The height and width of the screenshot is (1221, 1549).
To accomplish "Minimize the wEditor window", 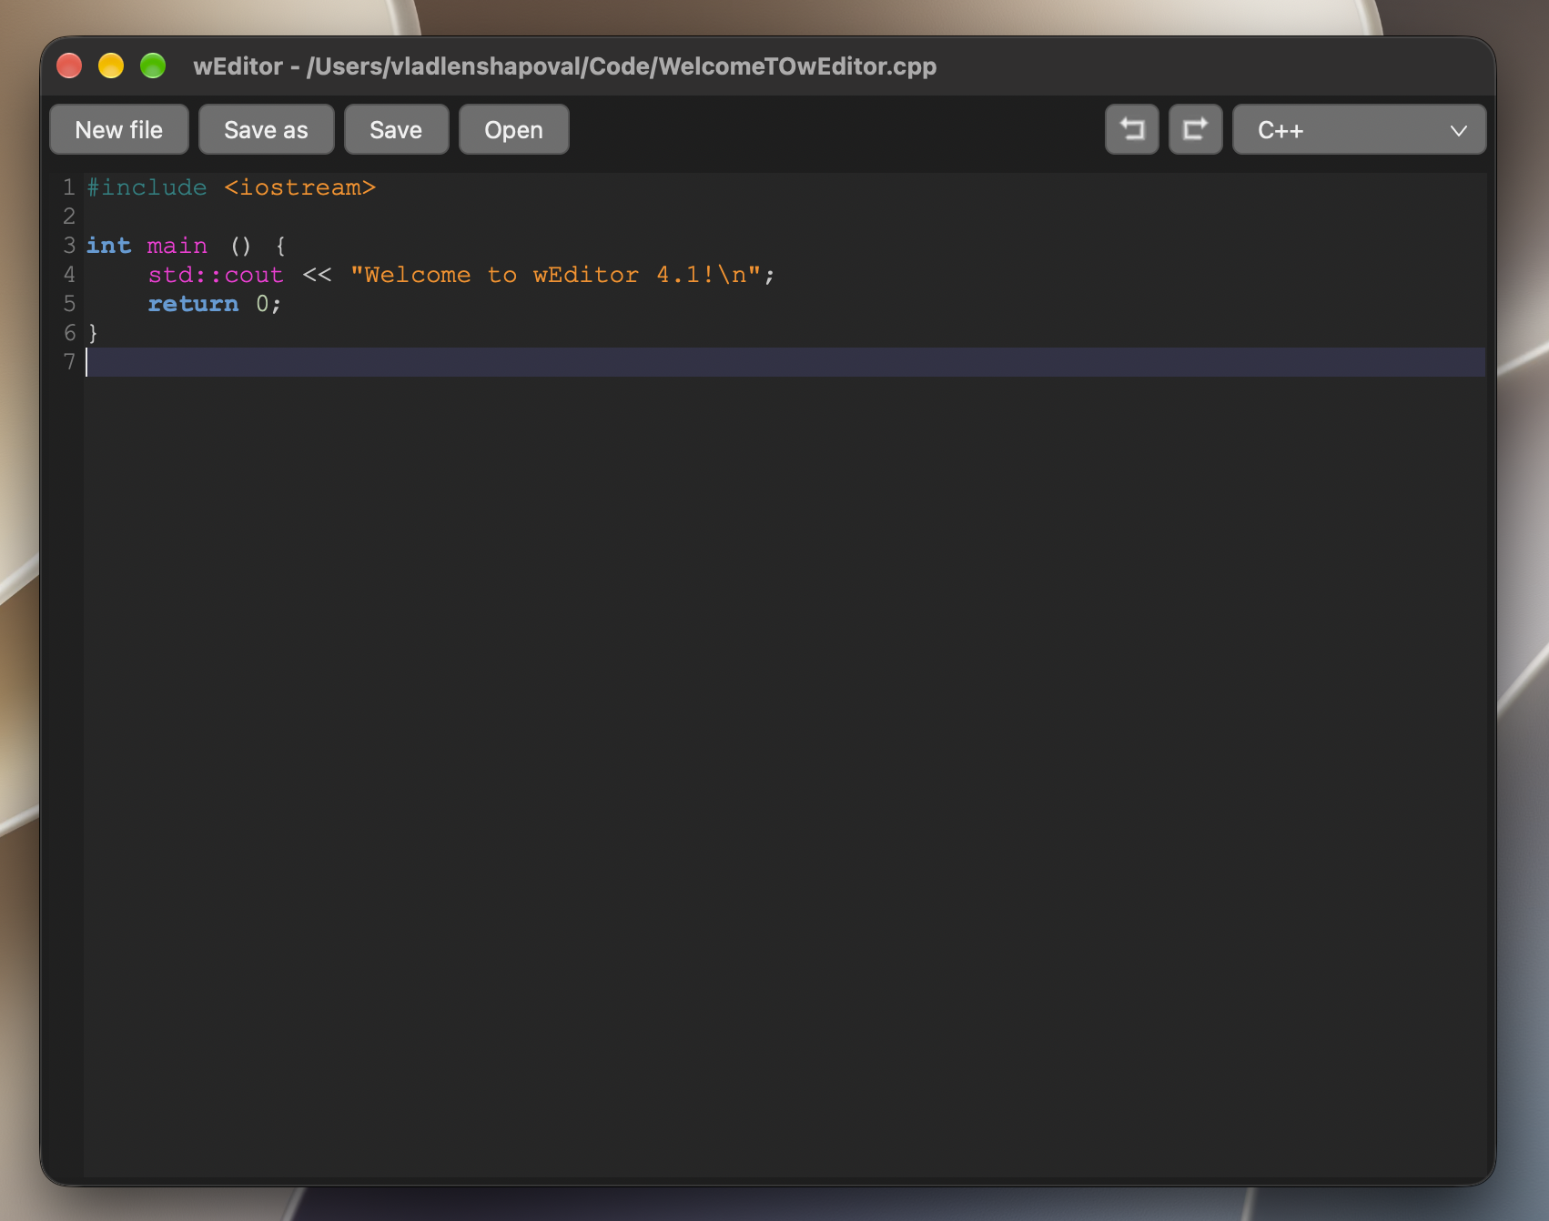I will 111,66.
